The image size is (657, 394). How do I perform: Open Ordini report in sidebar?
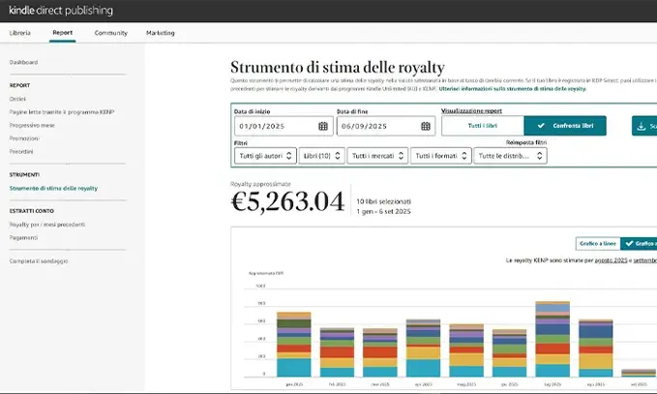click(x=17, y=99)
